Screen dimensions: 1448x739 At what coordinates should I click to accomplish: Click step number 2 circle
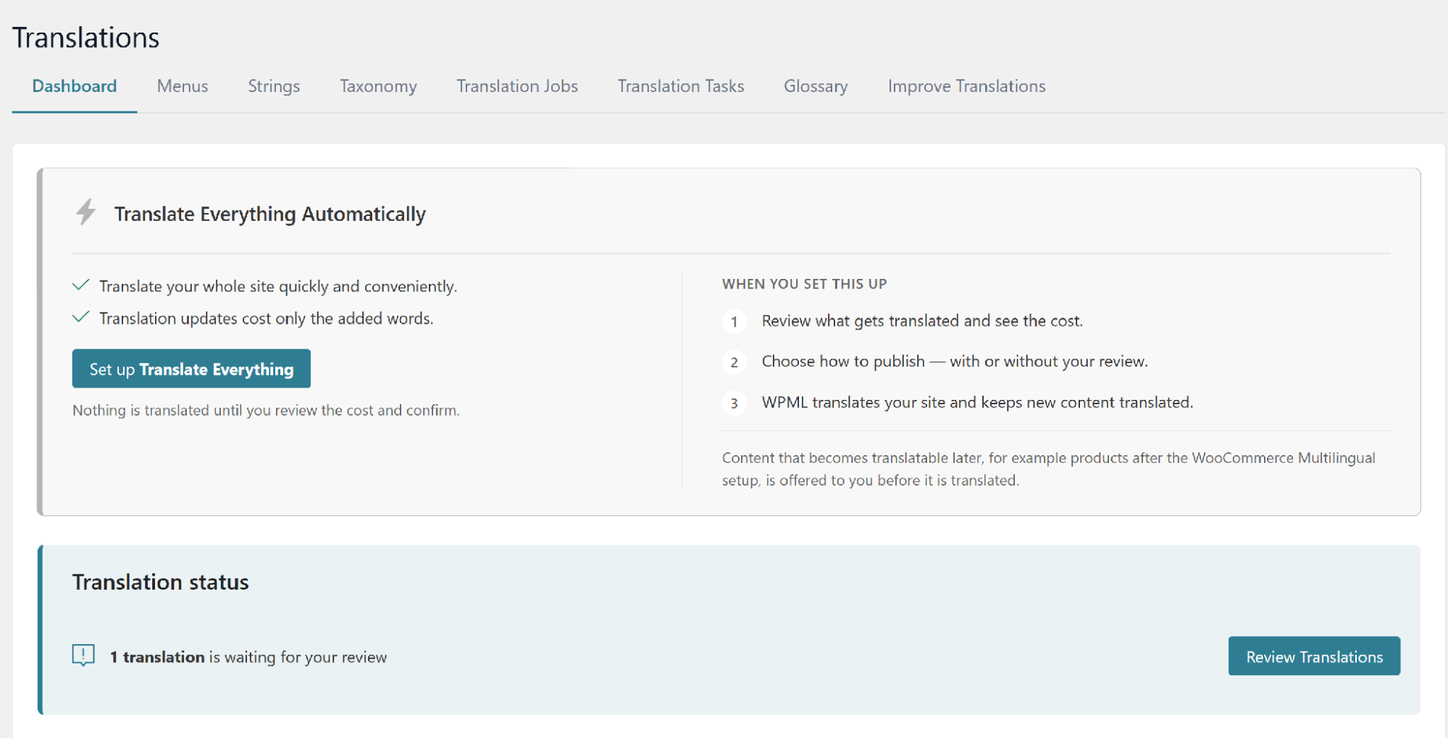[x=734, y=362]
